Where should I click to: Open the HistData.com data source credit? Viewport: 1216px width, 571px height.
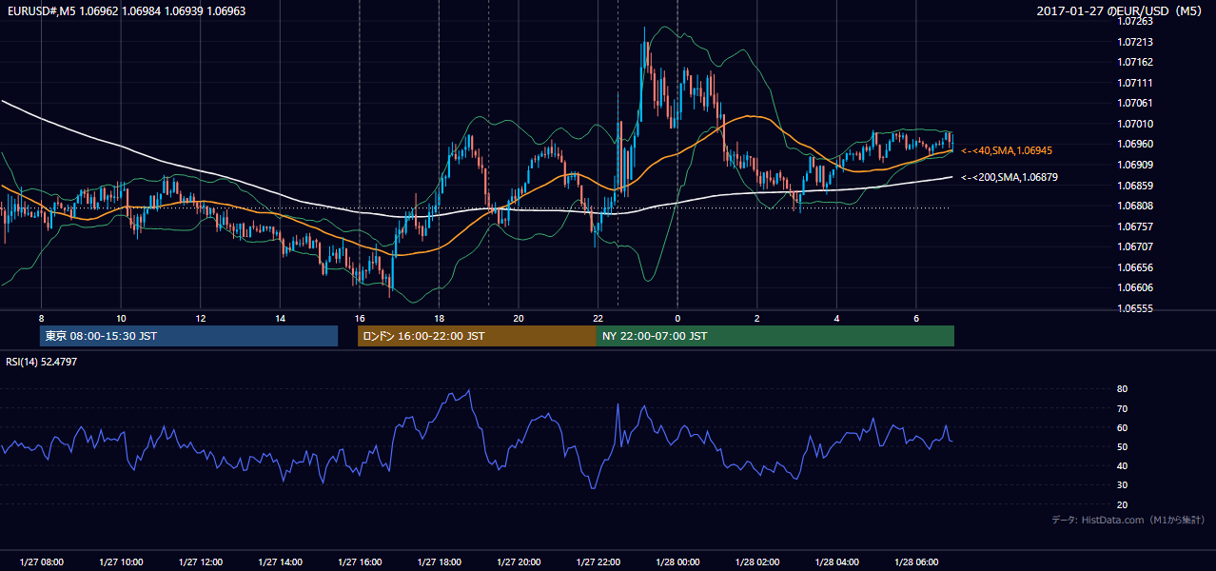pyautogui.click(x=1128, y=520)
